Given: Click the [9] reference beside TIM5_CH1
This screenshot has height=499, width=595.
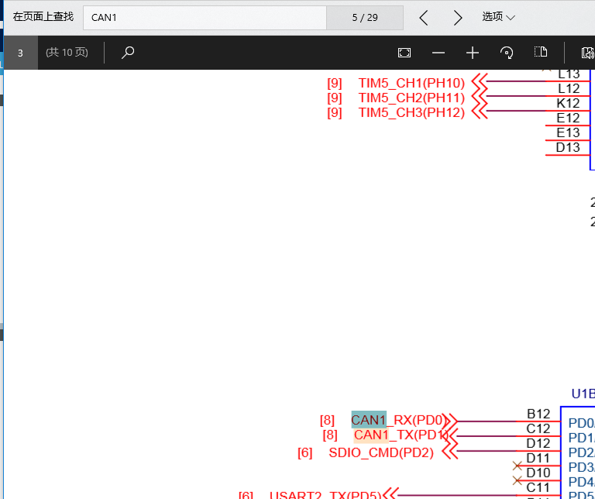Looking at the screenshot, I should pyautogui.click(x=335, y=83).
